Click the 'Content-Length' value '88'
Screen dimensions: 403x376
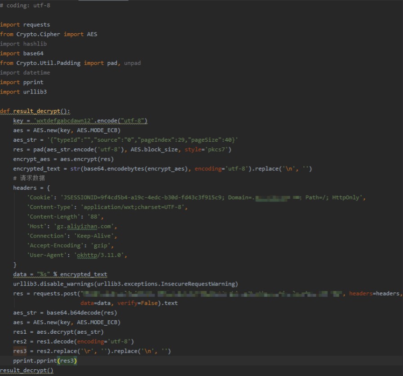[94, 217]
